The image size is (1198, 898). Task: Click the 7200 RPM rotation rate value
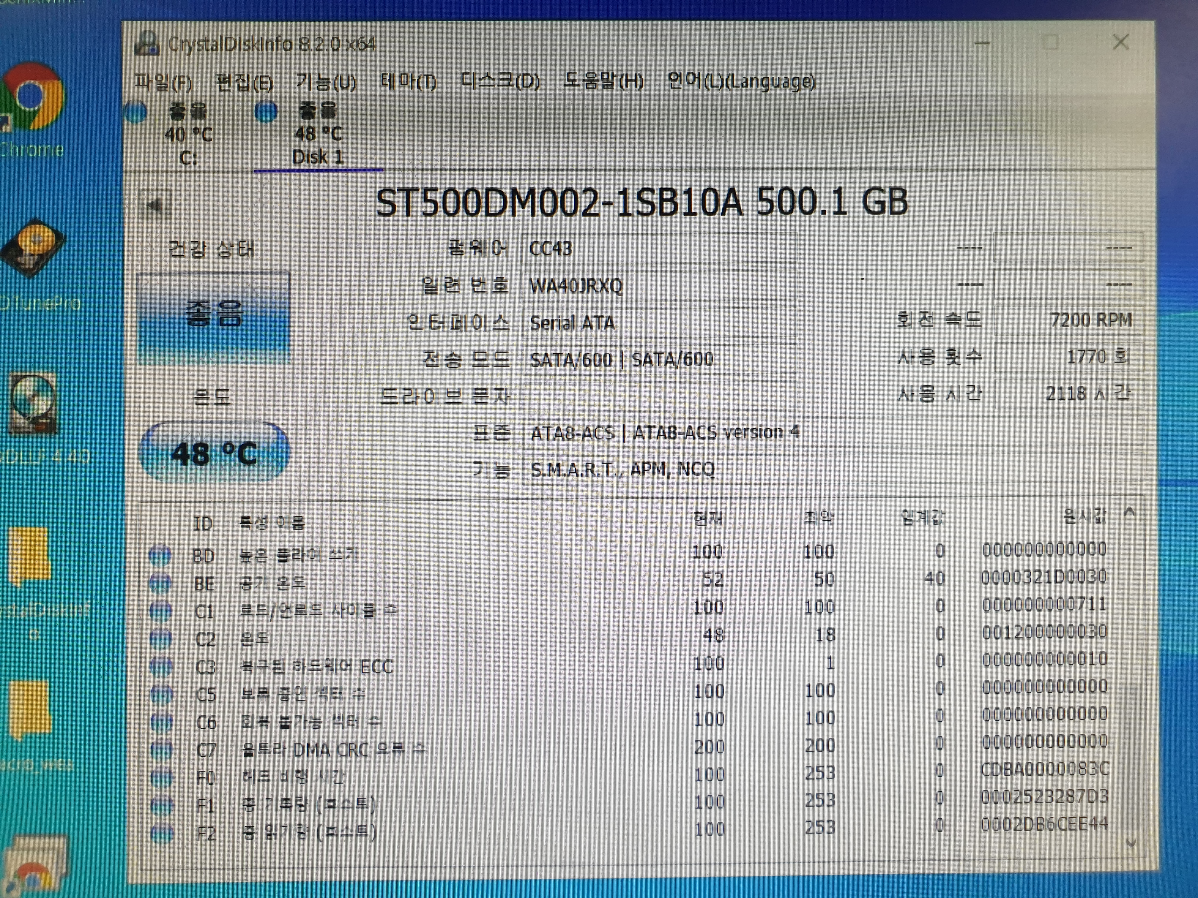pos(1068,320)
